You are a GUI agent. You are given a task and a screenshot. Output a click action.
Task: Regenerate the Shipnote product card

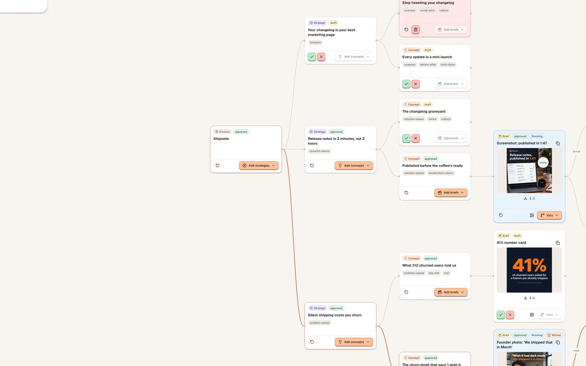(217, 165)
